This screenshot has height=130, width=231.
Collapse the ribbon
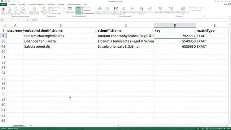[x=229, y=16]
